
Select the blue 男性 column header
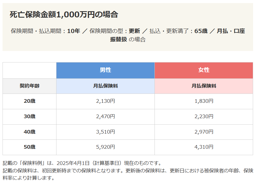(x=105, y=70)
